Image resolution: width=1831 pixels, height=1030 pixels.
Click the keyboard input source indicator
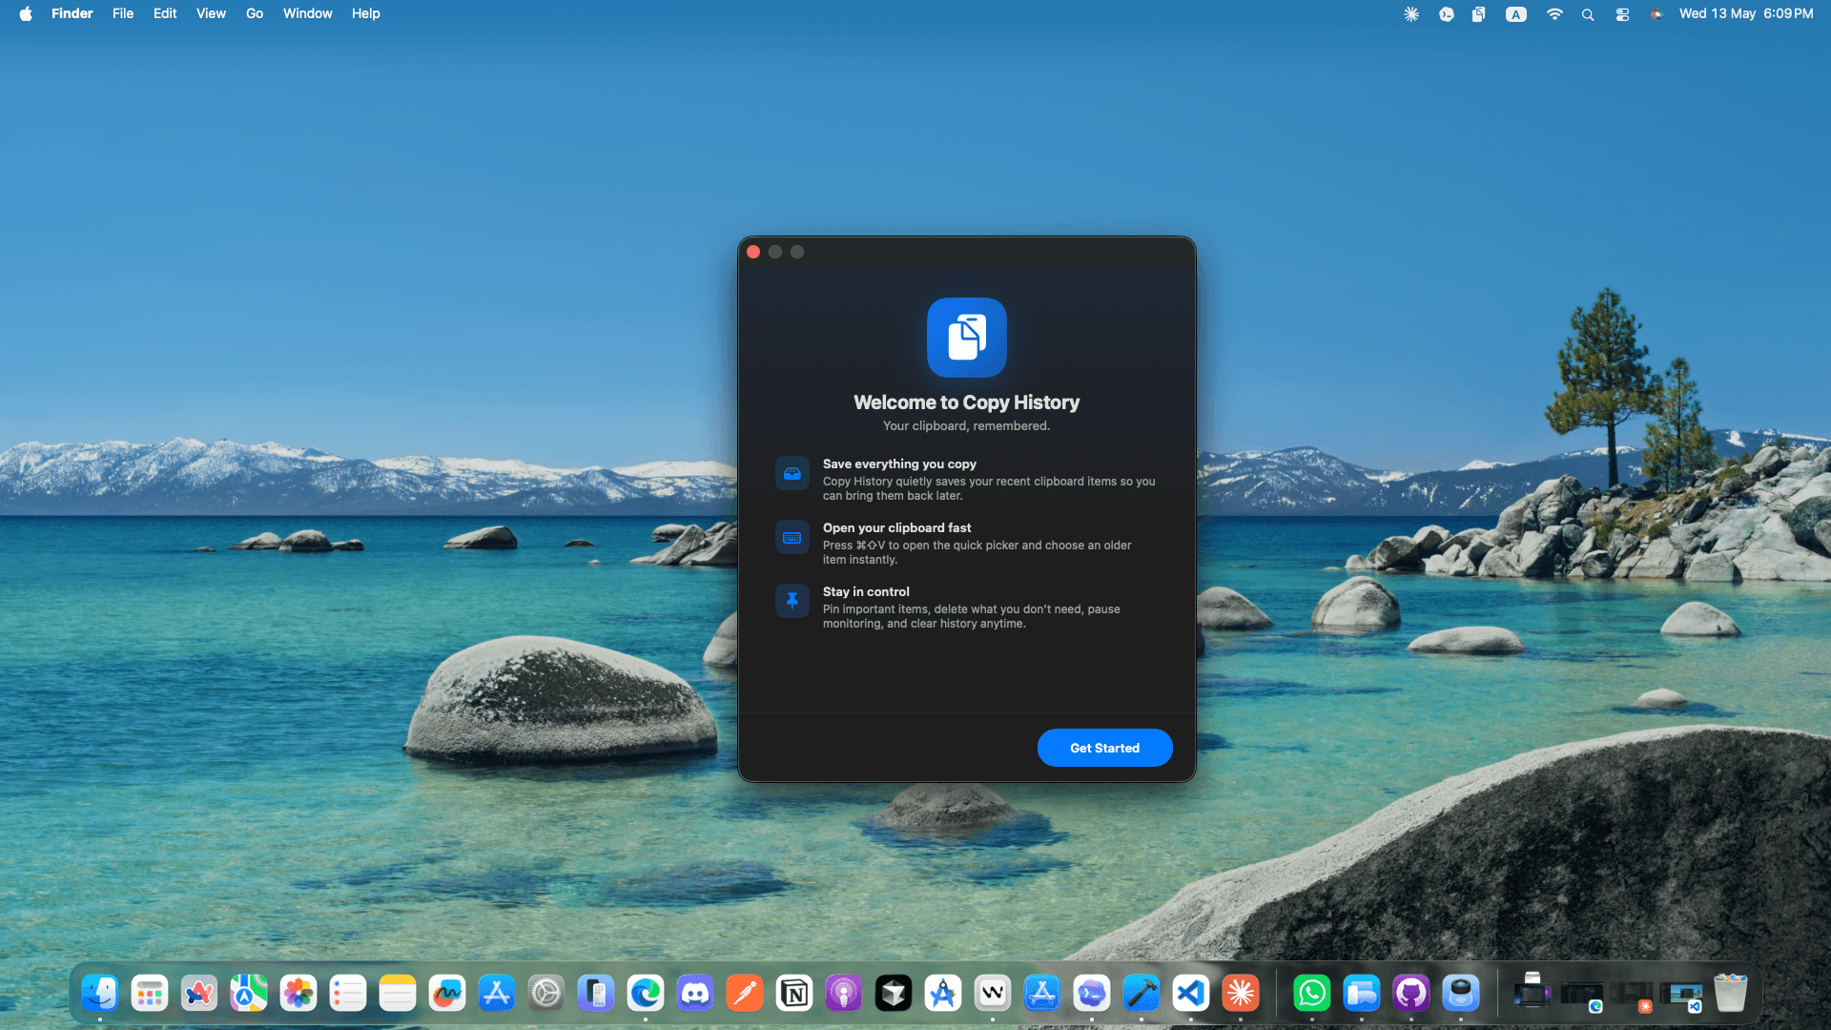pos(1516,14)
